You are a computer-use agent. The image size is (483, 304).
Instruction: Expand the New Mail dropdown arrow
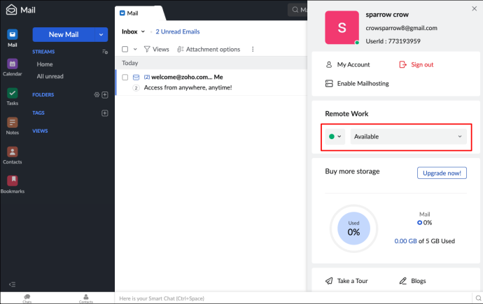coord(101,34)
